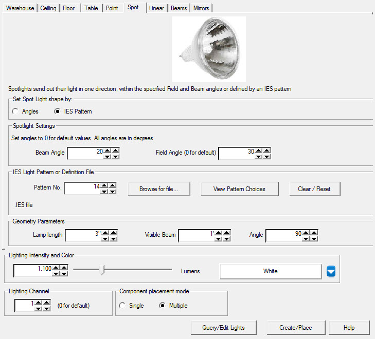Decrease the Lamp length value
375x339 pixels.
click(x=106, y=238)
